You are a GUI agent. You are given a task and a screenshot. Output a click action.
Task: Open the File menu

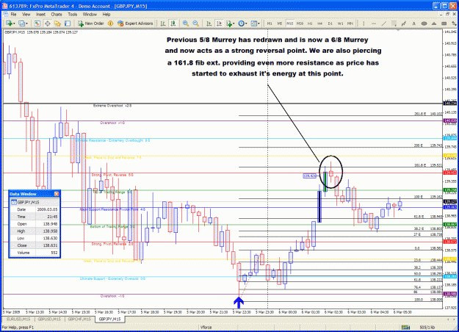[x=13, y=15]
